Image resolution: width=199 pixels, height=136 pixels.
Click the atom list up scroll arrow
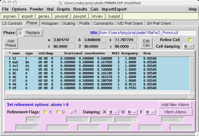point(193,58)
